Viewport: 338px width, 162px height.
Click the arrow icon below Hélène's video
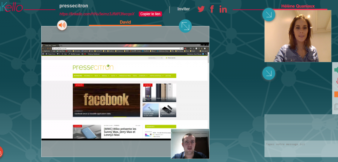point(269,73)
